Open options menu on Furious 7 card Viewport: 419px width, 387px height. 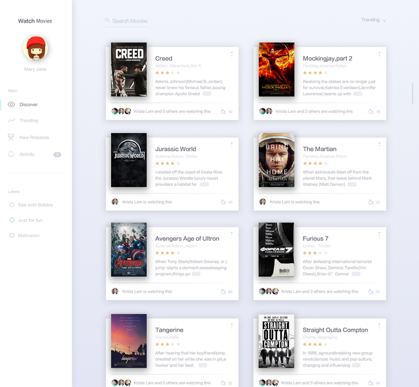pyautogui.click(x=379, y=235)
